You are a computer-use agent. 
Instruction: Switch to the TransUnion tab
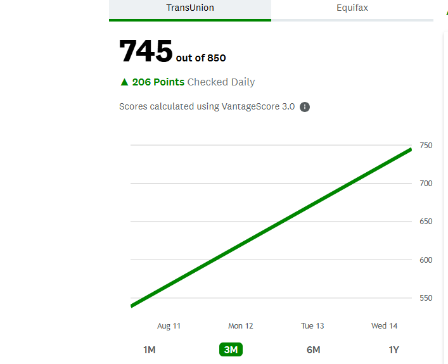pyautogui.click(x=189, y=8)
